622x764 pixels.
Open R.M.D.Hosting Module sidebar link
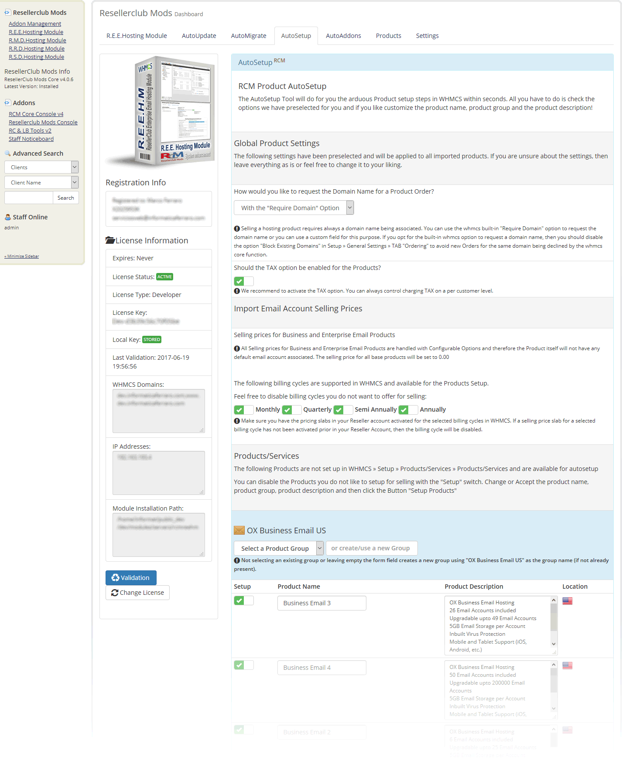coord(38,40)
